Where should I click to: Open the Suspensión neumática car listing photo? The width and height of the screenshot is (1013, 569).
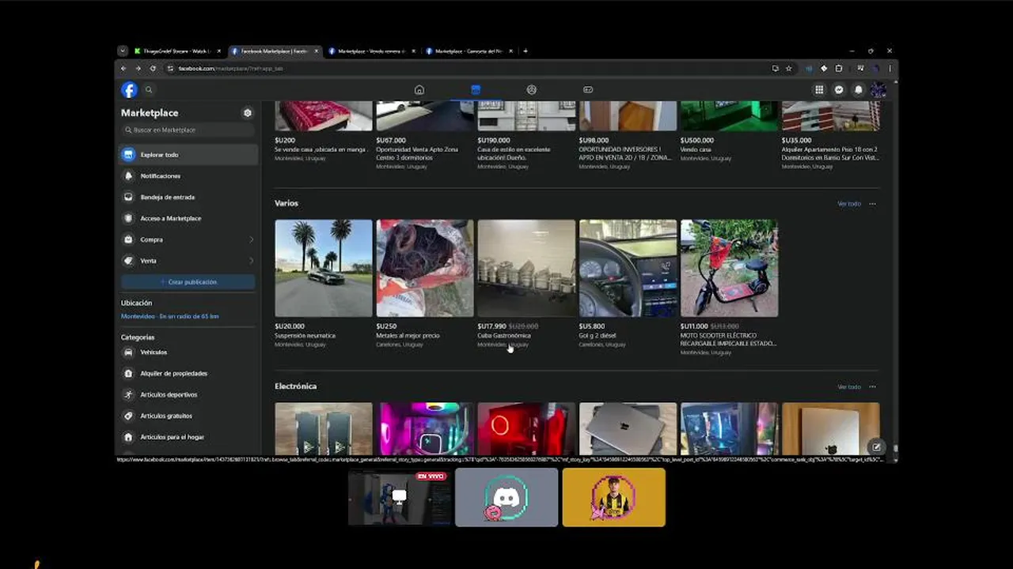(323, 268)
